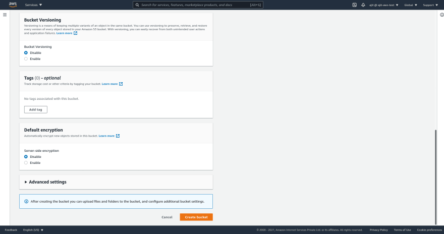The width and height of the screenshot is (444, 234).
Task: Click the Create bucket button
Action: pyautogui.click(x=196, y=217)
